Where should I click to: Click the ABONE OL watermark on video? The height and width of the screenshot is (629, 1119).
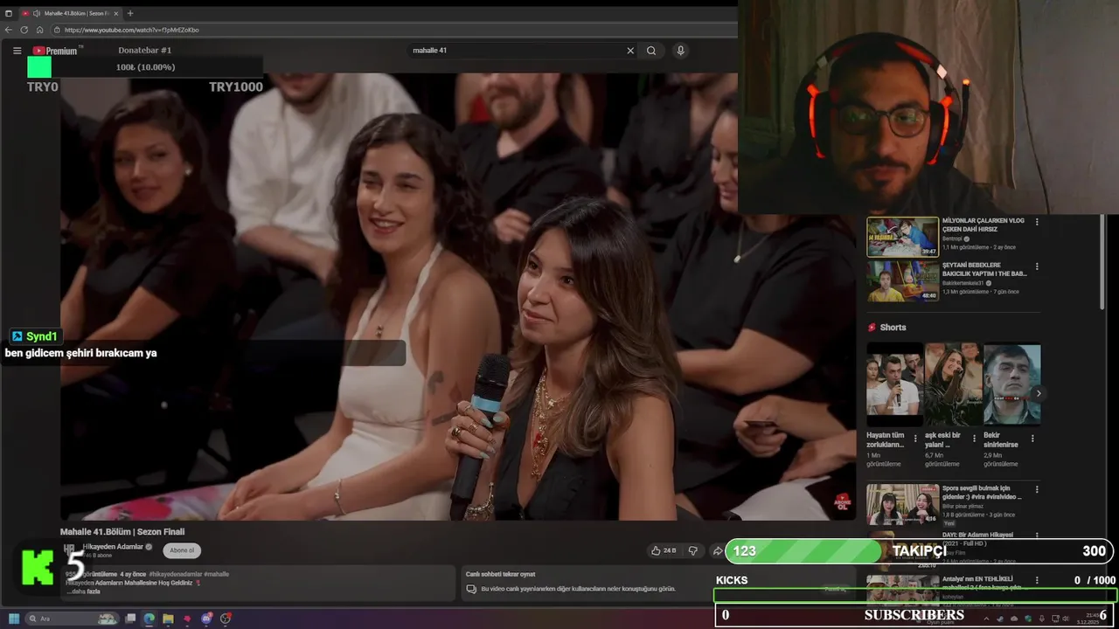point(842,501)
